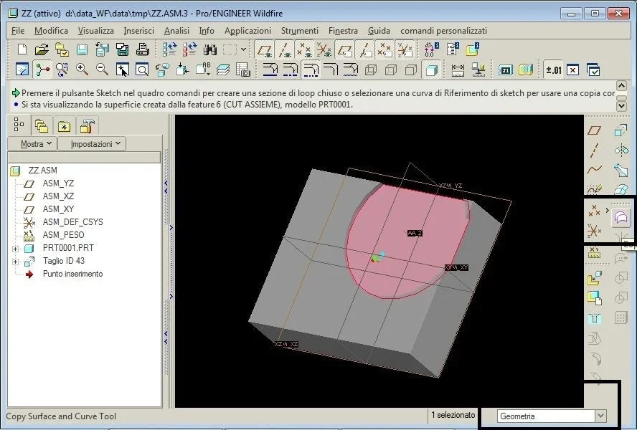Switch to the Folder Browser tab
This screenshot has height=430, width=637.
(x=41, y=126)
